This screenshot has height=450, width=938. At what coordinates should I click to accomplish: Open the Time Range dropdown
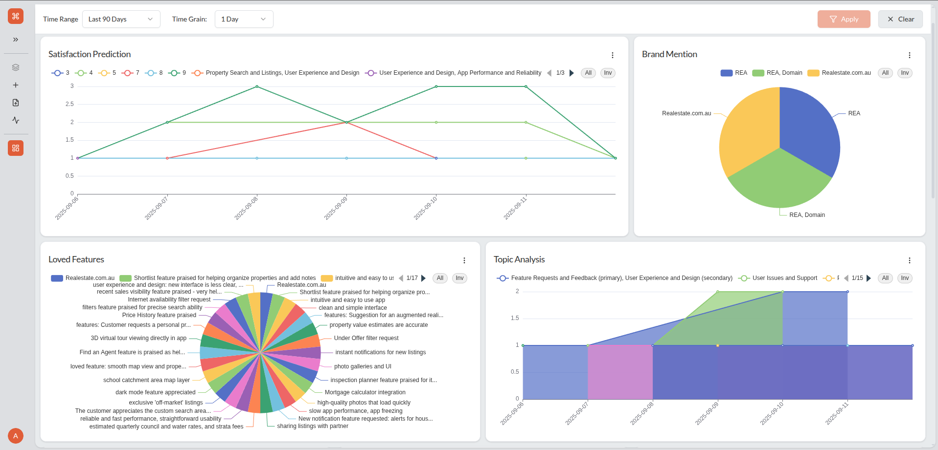click(x=121, y=19)
